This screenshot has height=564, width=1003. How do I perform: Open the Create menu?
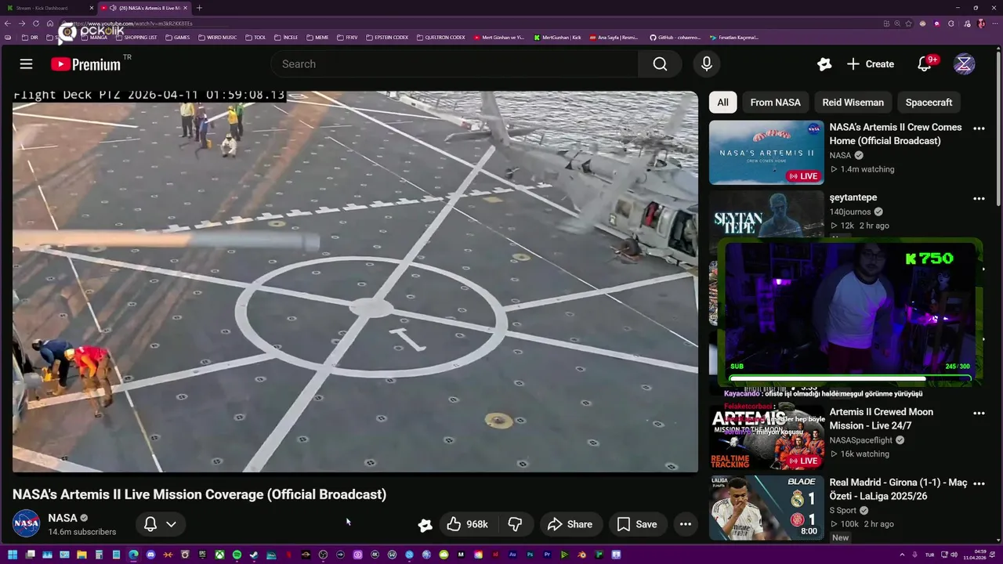(870, 64)
